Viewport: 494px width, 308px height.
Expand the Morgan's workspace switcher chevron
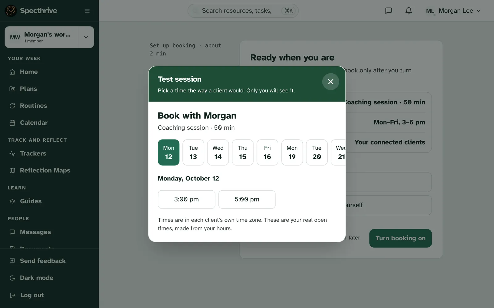coord(86,37)
